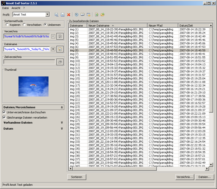
Task: Open the help book icon
Action: pos(82,15)
